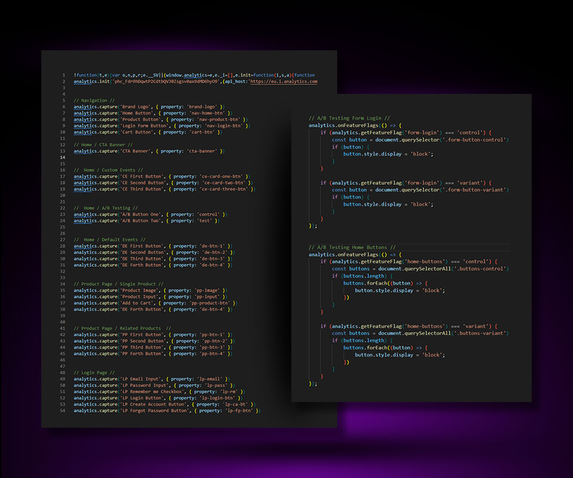
Task: Click the 'Brand Logo' capture string
Action: tap(136, 106)
